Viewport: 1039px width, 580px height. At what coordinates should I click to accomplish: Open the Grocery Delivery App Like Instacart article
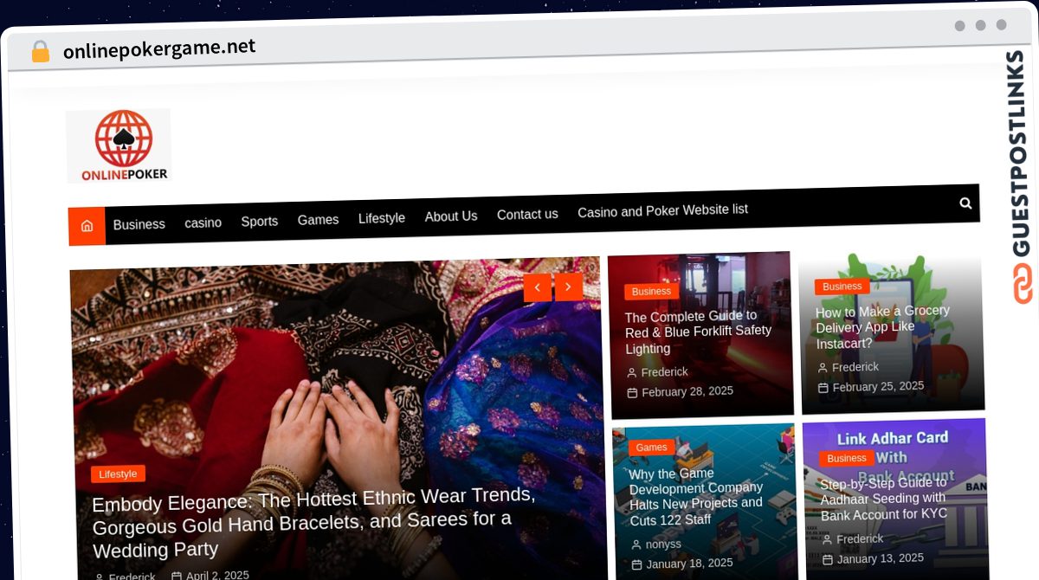[882, 327]
